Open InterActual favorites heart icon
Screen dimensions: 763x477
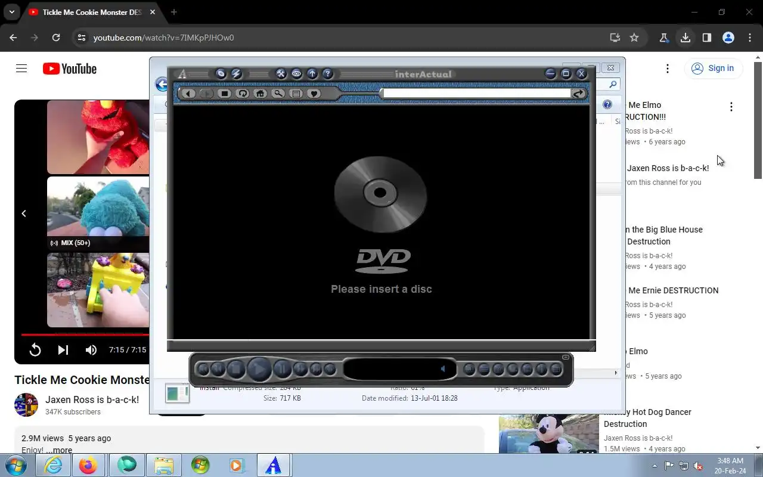pyautogui.click(x=314, y=94)
